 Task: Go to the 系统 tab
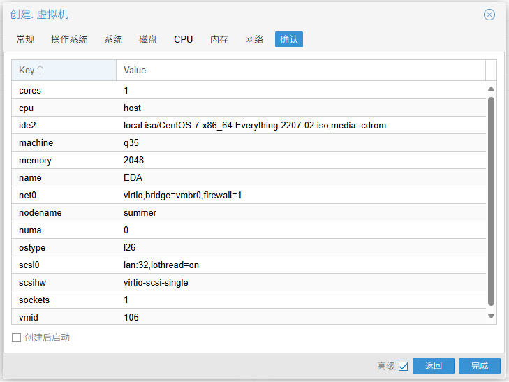pyautogui.click(x=113, y=39)
